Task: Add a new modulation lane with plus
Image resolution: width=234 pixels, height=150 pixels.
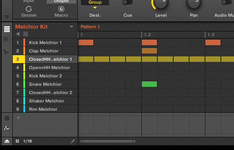Action: click(x=18, y=118)
